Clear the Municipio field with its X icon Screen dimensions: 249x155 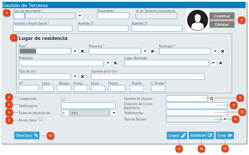[222, 51]
